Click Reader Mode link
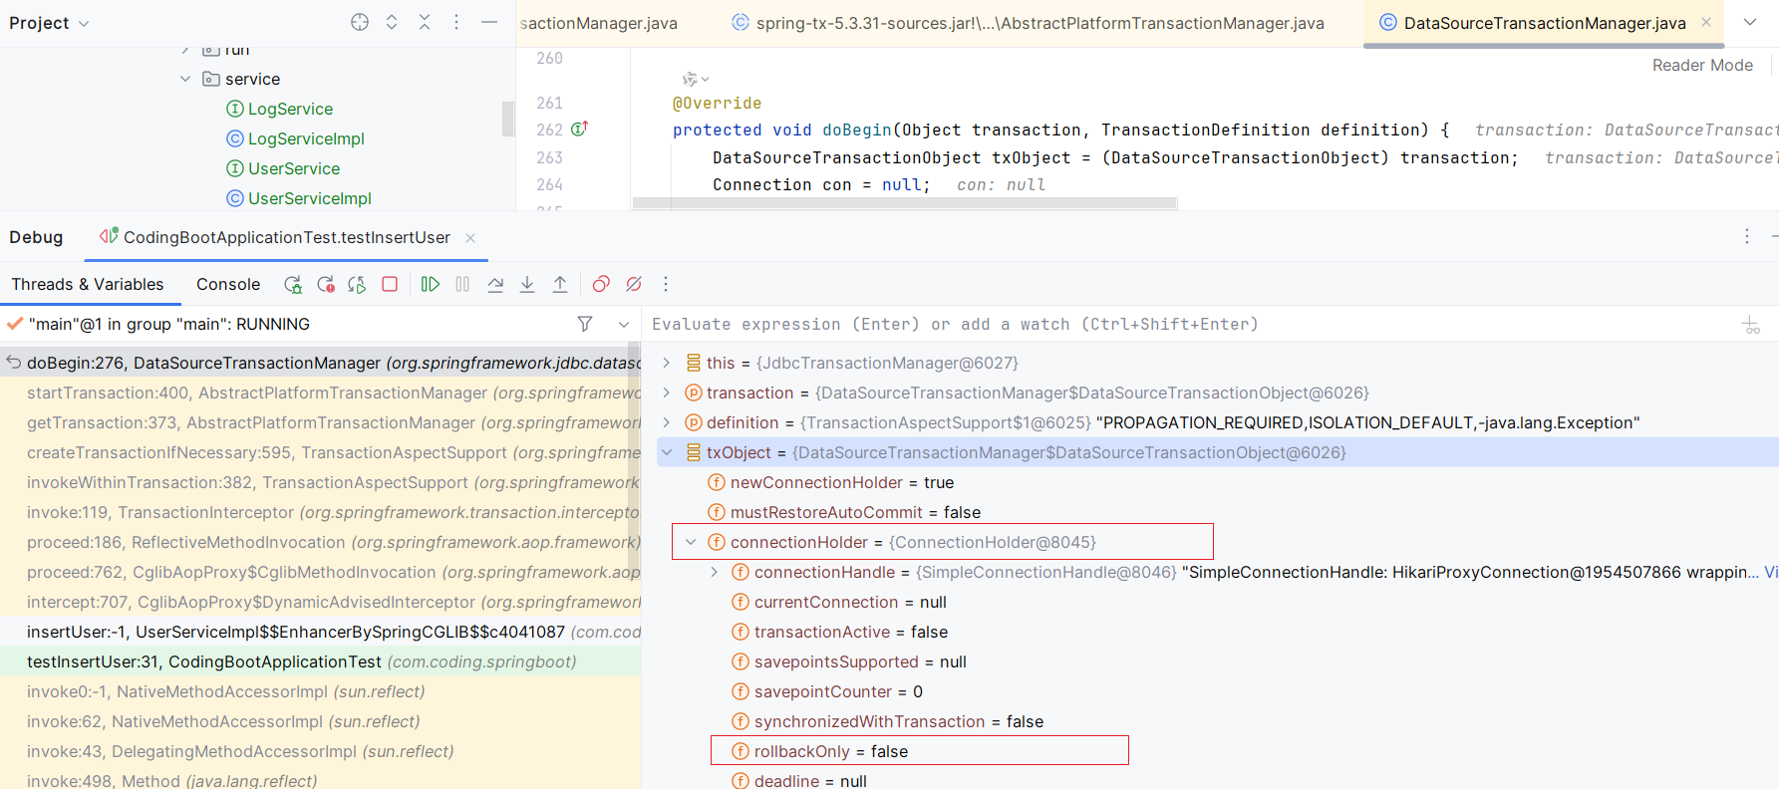This screenshot has width=1779, height=789. point(1702,65)
